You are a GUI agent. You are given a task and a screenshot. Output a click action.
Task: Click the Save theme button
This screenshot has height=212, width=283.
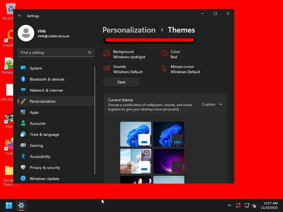coord(121,82)
